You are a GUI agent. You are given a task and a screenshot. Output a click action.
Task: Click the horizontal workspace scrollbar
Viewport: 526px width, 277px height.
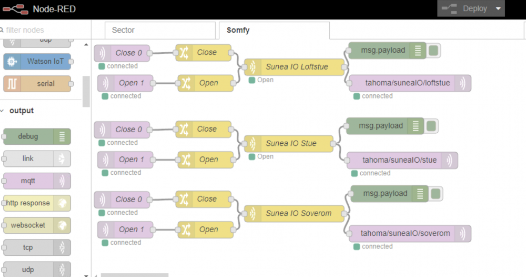pyautogui.click(x=134, y=274)
